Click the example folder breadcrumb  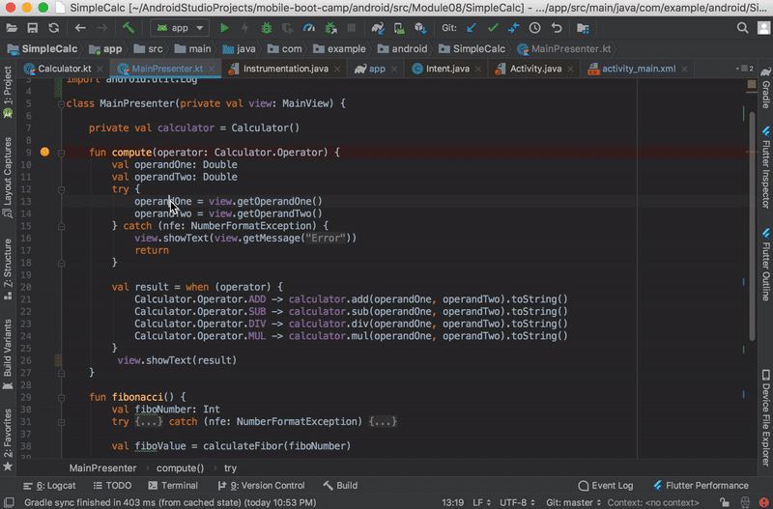[340, 49]
